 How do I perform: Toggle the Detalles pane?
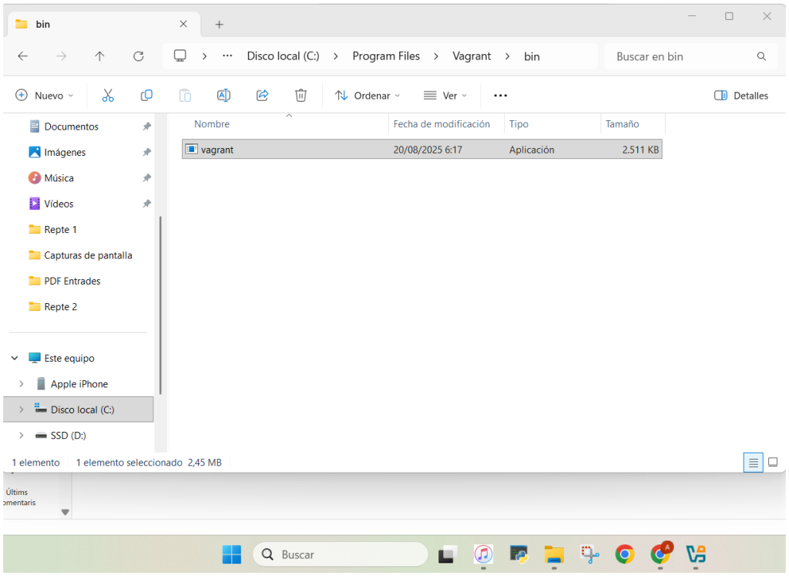pyautogui.click(x=740, y=96)
